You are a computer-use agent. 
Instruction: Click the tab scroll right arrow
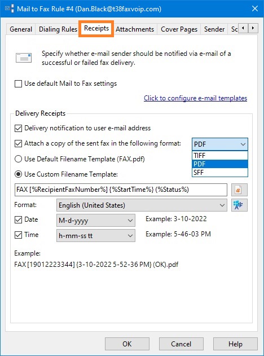[253, 28]
